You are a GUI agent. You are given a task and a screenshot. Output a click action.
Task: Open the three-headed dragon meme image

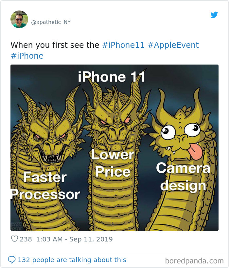[x=114, y=147]
